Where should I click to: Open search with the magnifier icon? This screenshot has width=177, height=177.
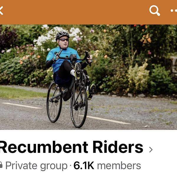155,11
